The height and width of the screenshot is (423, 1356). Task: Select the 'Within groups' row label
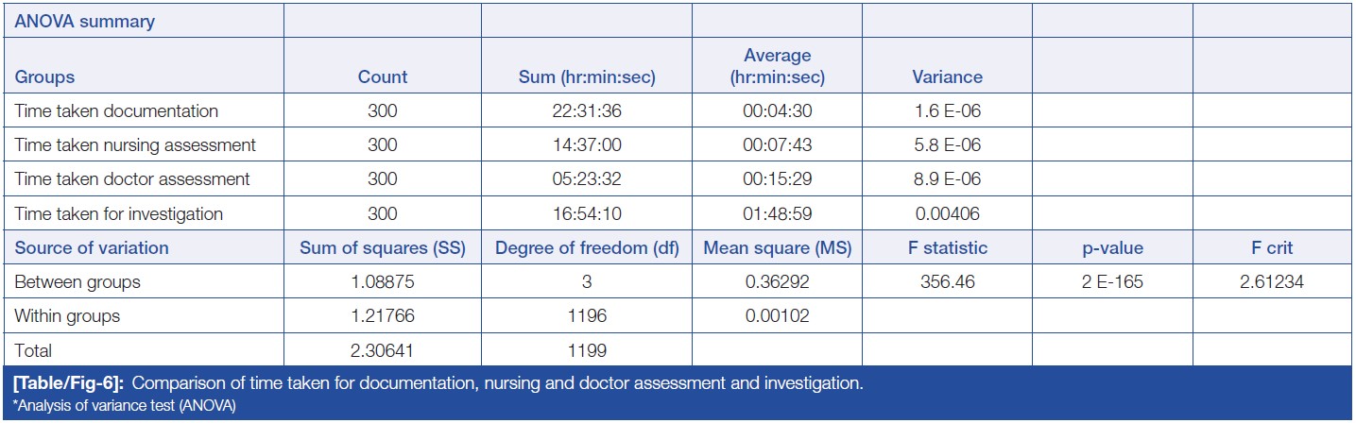[67, 316]
